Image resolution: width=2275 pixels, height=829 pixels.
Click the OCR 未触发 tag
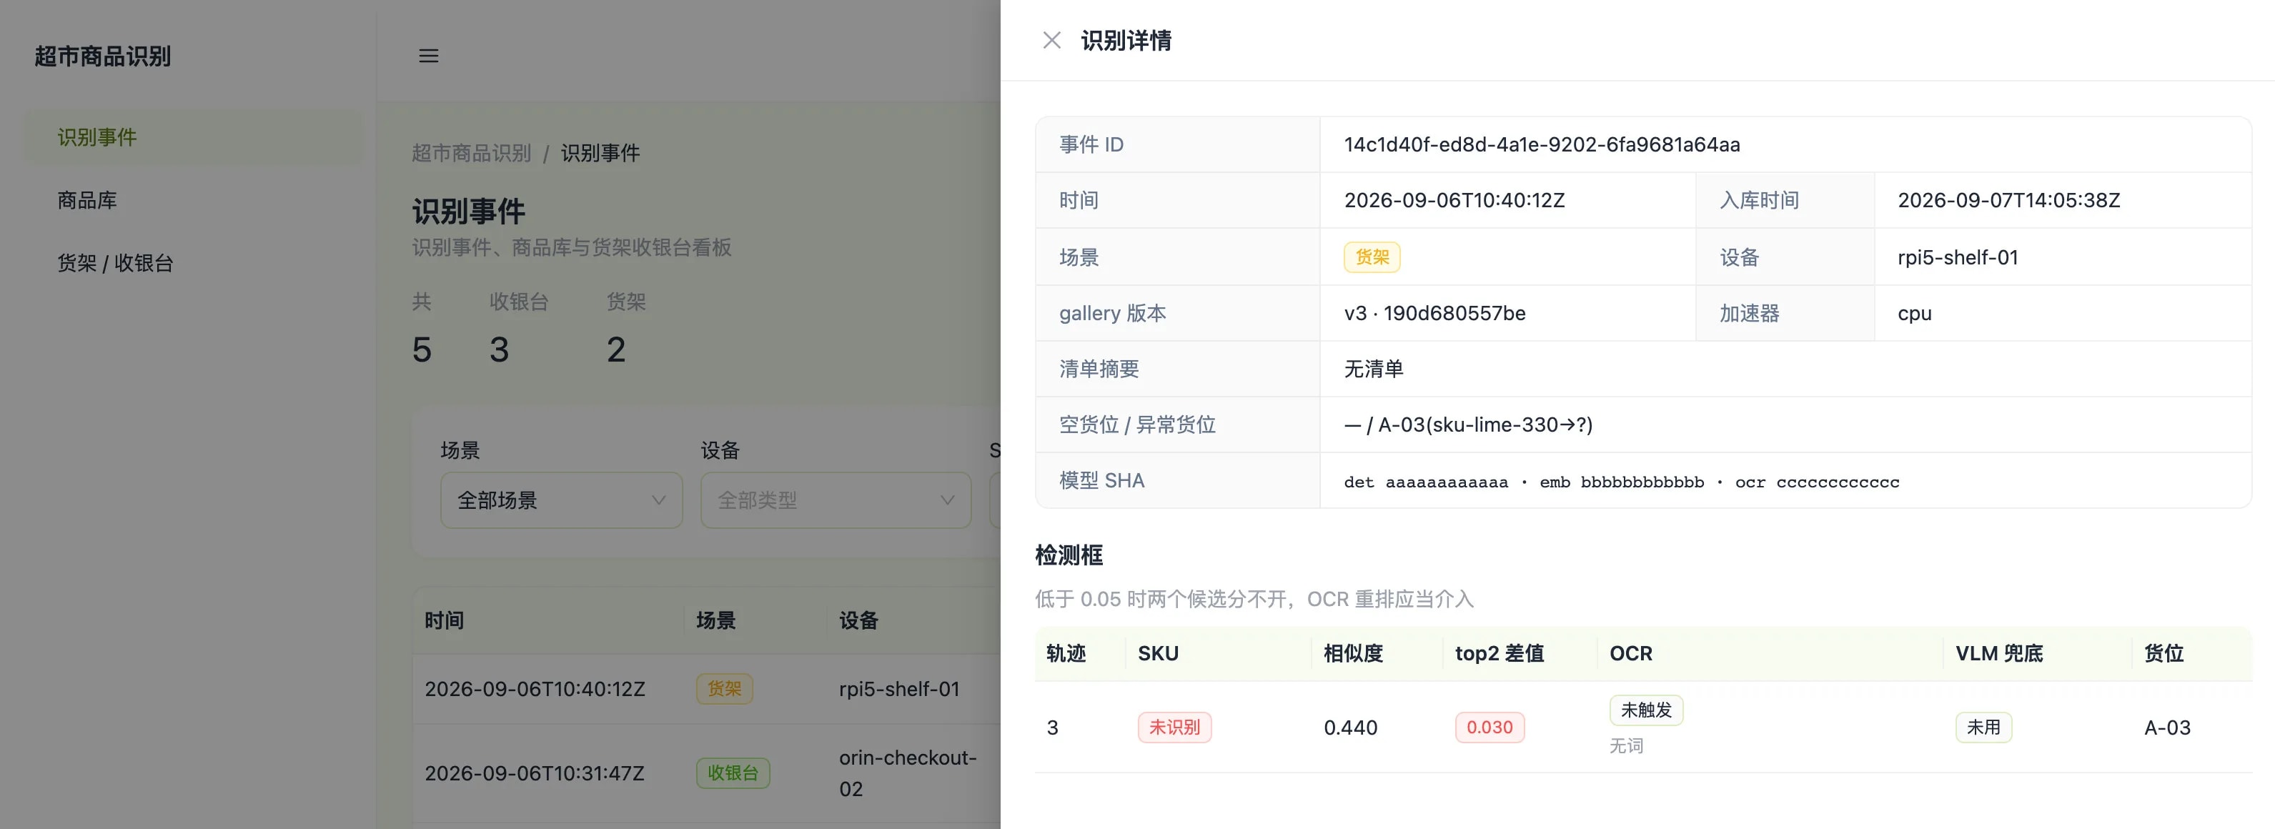[x=1646, y=710]
